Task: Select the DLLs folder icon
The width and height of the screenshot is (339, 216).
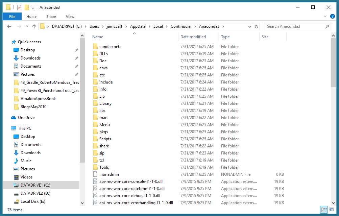Action: 95,54
